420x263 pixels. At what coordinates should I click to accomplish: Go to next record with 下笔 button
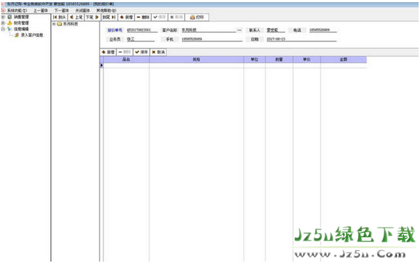point(93,17)
